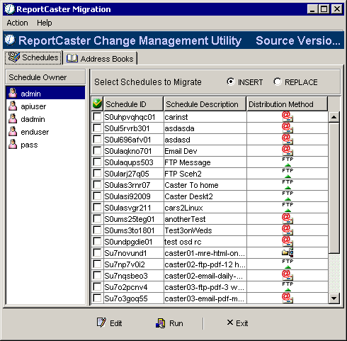Click the Caster Deskt2 description cell

coord(205,196)
